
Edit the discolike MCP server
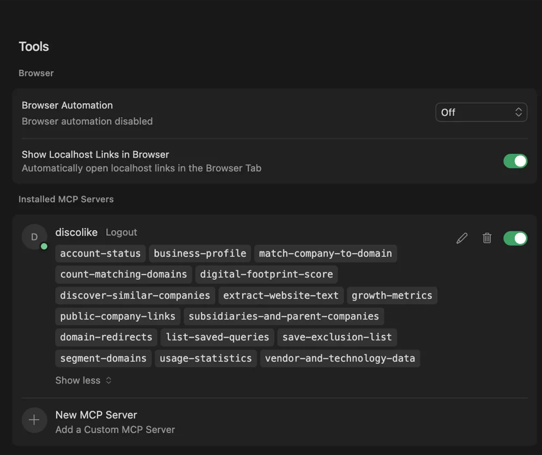(x=462, y=238)
